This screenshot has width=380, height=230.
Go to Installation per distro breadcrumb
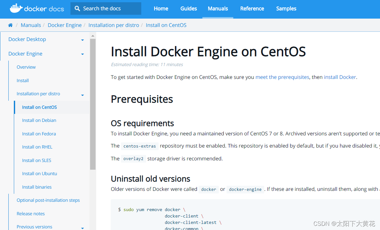tap(114, 25)
